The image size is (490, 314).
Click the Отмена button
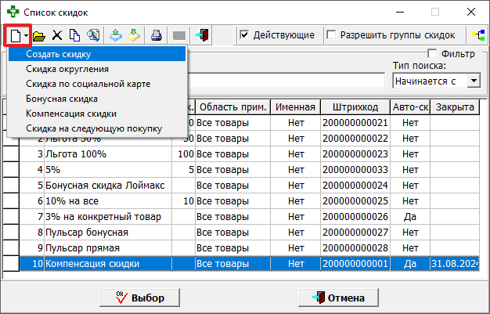pos(338,298)
